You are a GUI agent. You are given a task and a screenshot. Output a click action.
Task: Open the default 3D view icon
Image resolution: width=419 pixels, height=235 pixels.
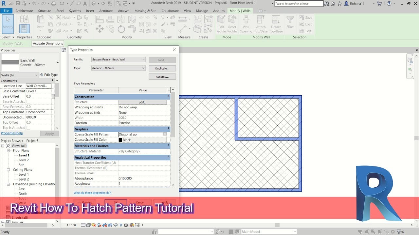(94, 3)
